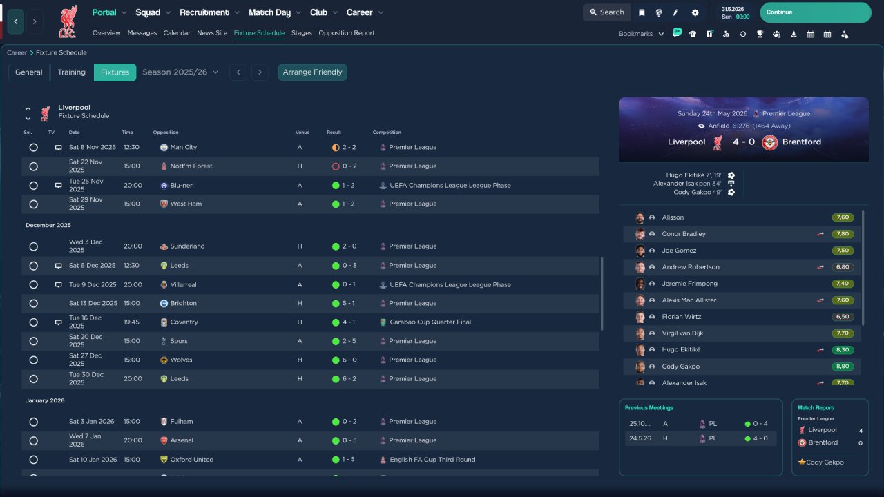Click the shirt icon in bookmarks bar
Image resolution: width=884 pixels, height=497 pixels.
point(693,34)
